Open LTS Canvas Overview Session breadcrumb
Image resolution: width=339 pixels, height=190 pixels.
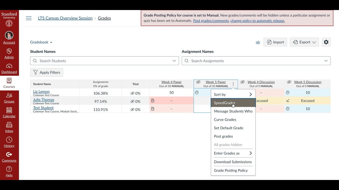(x=65, y=18)
